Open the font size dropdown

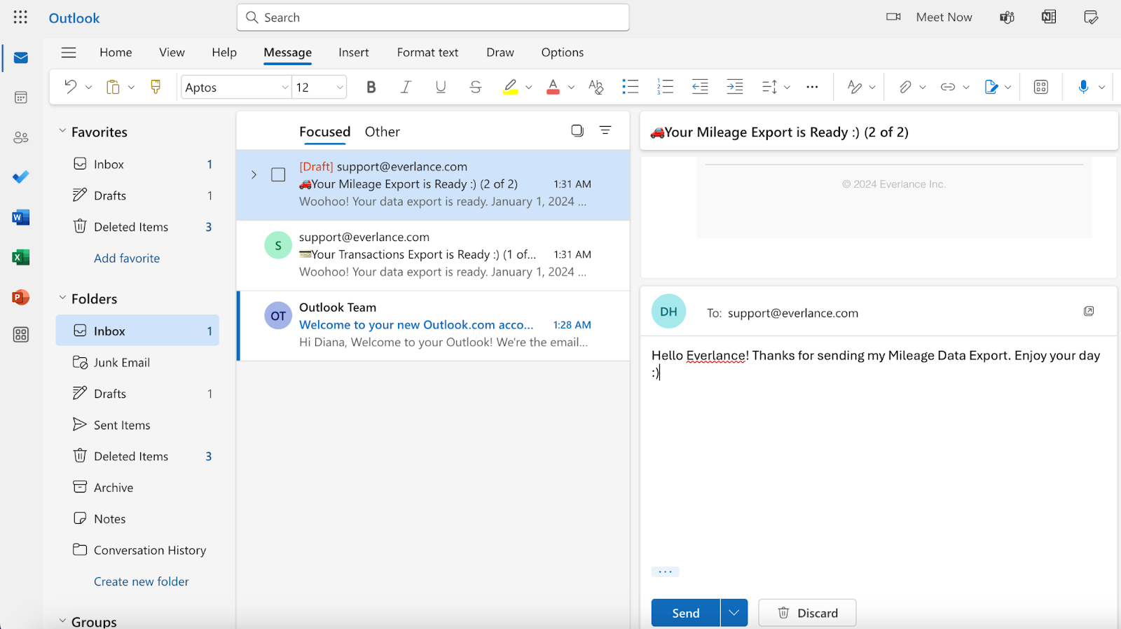[340, 88]
